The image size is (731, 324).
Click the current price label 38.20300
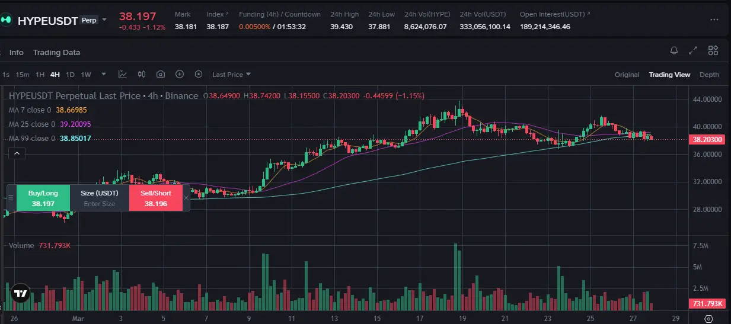coord(707,140)
